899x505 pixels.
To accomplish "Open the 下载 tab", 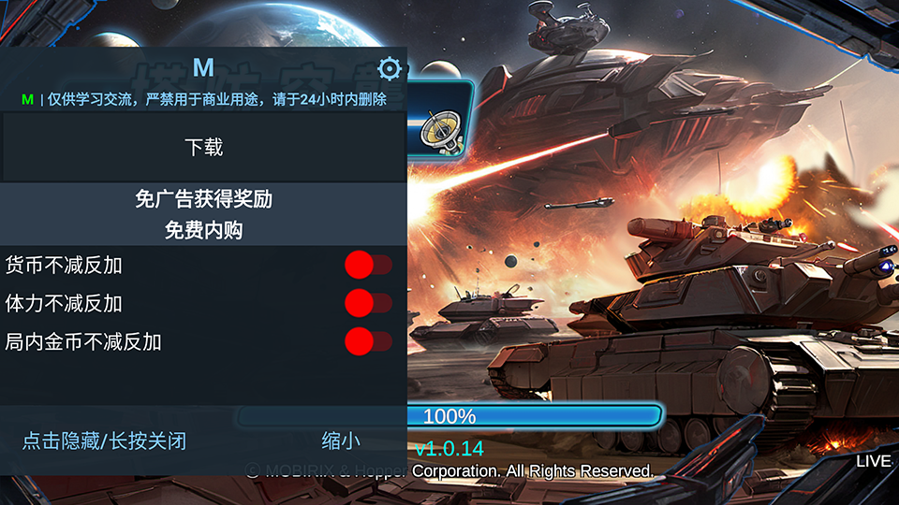I will [x=203, y=148].
